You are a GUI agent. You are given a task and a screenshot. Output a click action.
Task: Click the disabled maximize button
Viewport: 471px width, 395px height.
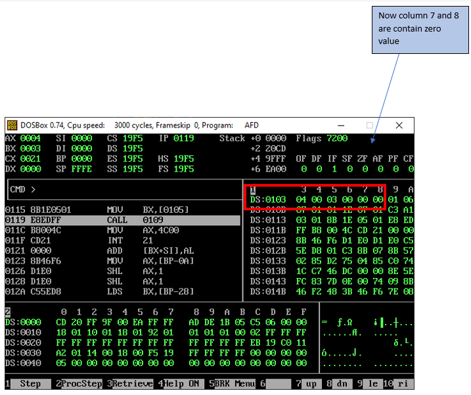[x=370, y=126]
